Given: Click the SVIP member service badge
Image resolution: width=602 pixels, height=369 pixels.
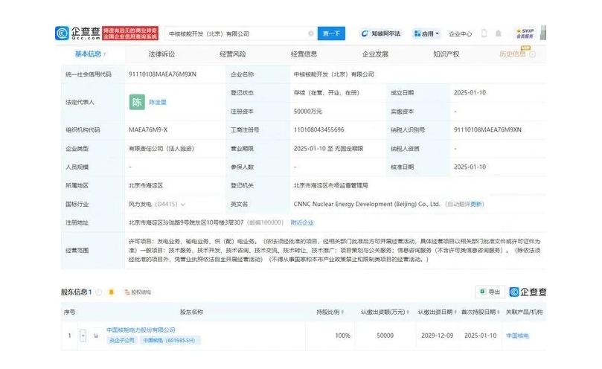Looking at the screenshot, I should pos(525,33).
